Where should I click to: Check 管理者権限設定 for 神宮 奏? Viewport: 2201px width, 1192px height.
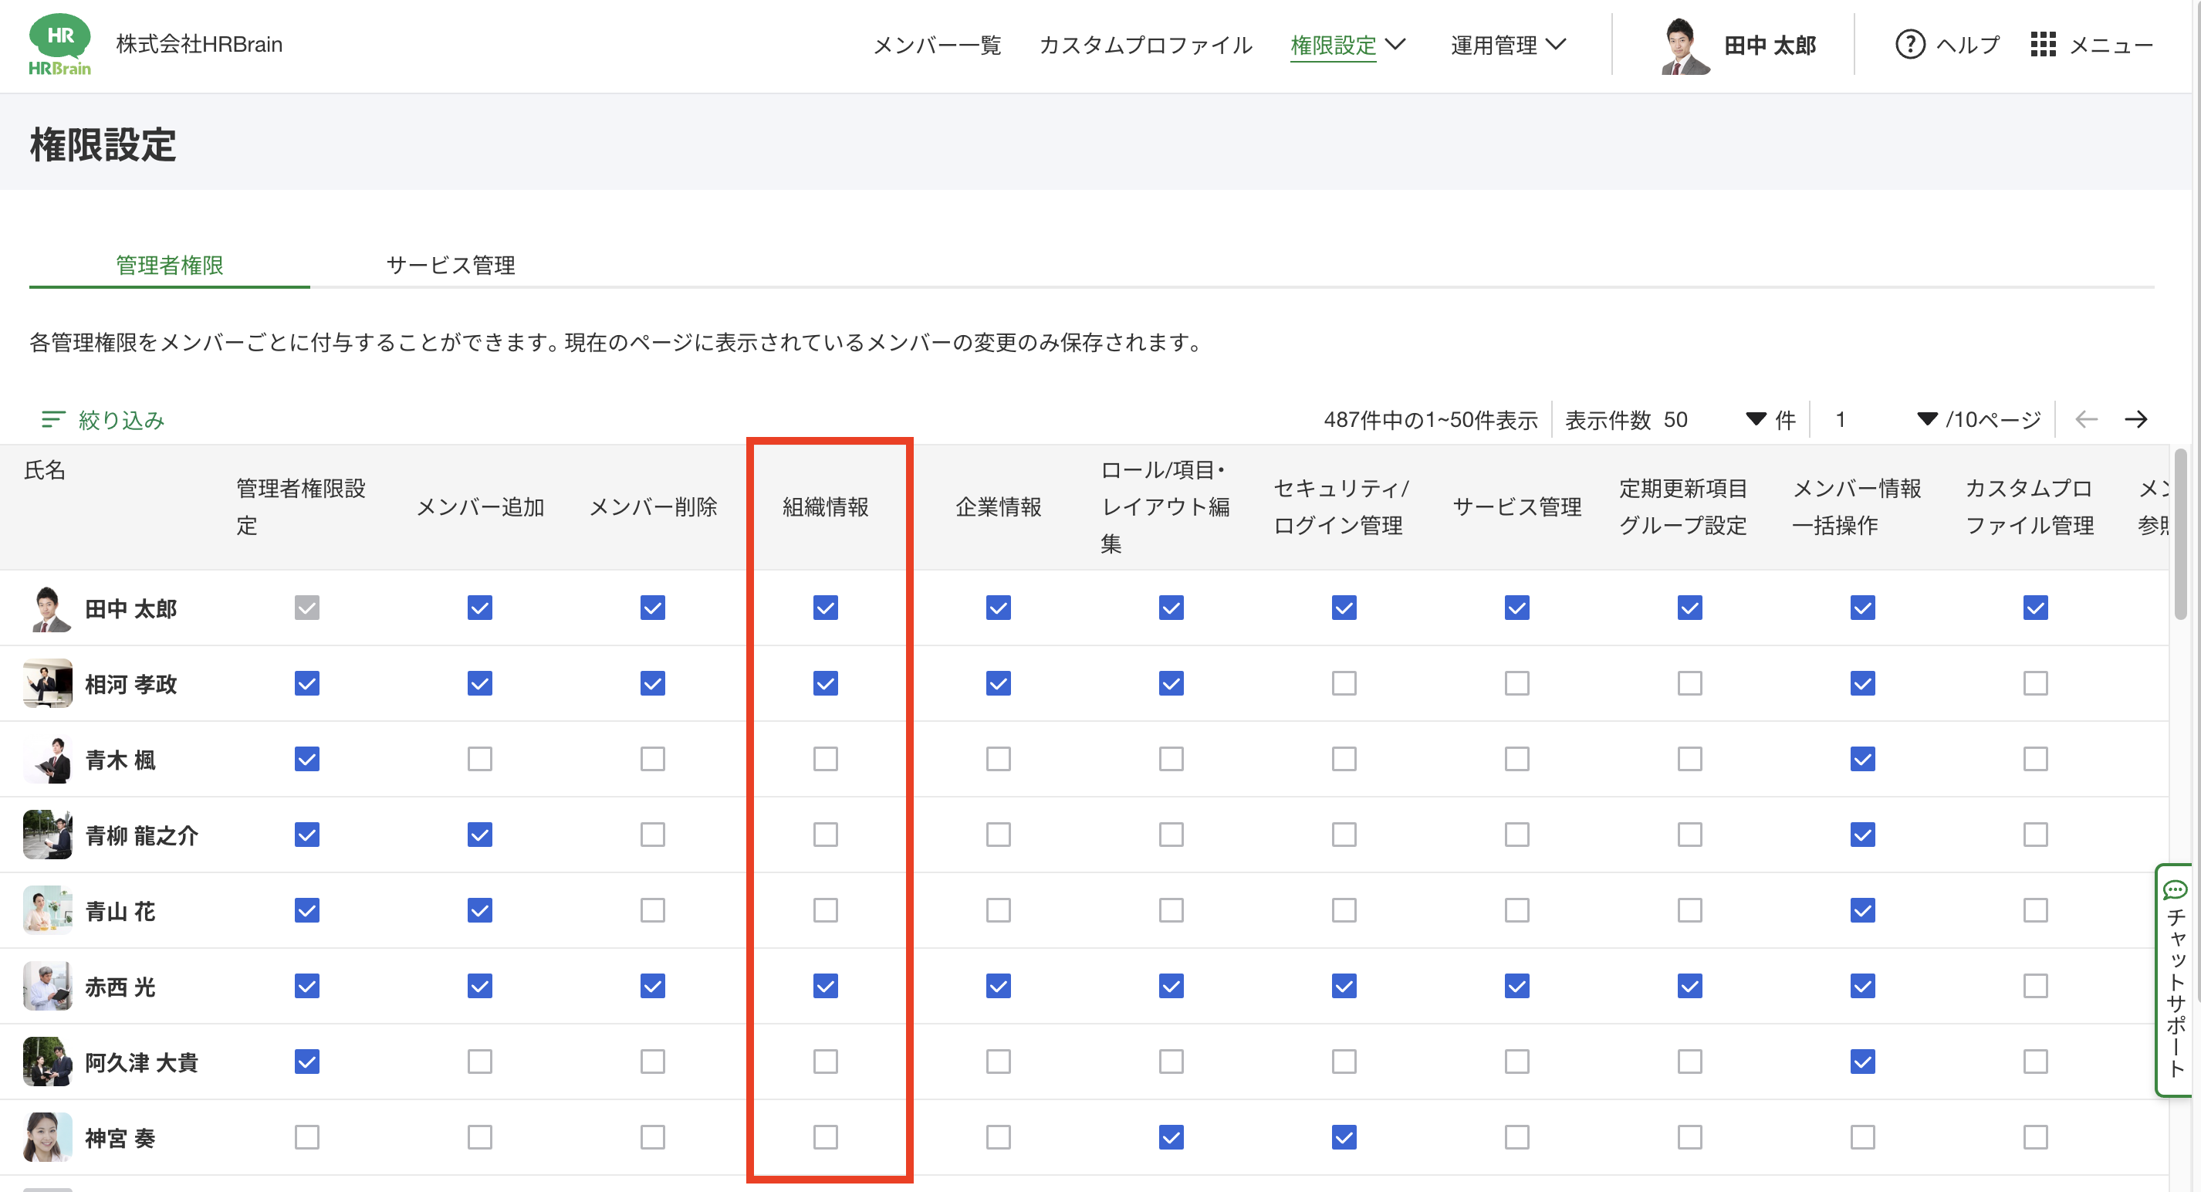pyautogui.click(x=306, y=1137)
